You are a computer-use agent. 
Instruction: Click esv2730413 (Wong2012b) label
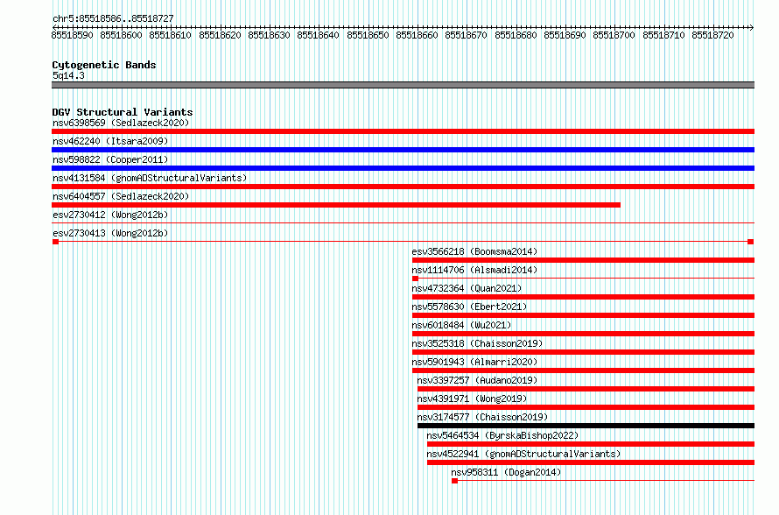(x=110, y=233)
